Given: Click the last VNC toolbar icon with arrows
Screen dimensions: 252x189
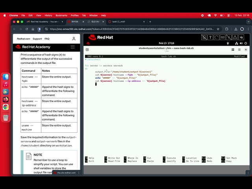Looking at the screenshot, I should coord(241,37).
